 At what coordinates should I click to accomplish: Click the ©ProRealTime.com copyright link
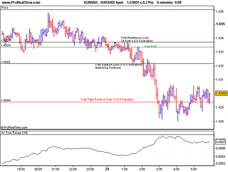pyautogui.click(x=14, y=128)
